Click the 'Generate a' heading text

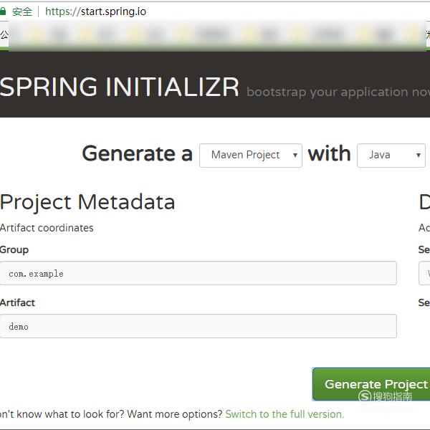137,153
